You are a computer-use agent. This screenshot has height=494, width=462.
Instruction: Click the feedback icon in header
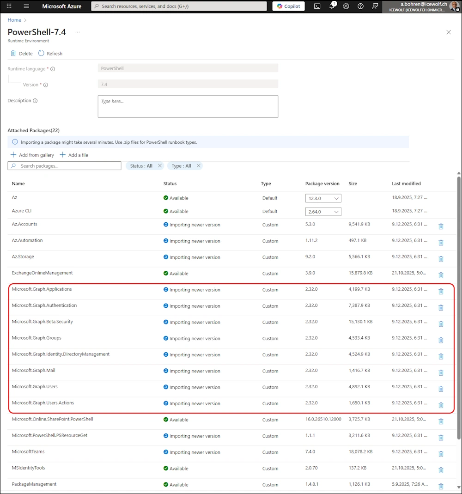tap(375, 6)
